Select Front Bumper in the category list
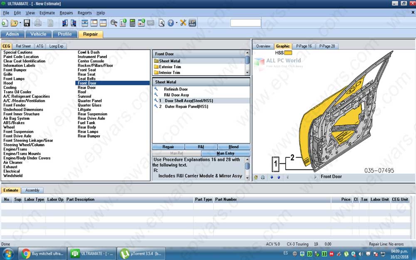The image size is (416, 260). (x=15, y=70)
